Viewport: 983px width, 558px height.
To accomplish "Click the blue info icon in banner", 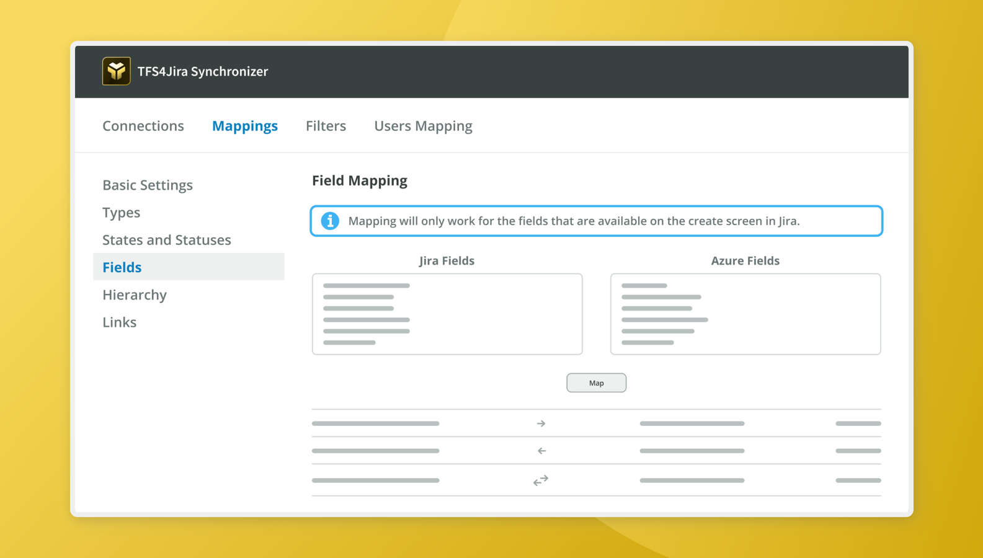I will click(x=330, y=221).
